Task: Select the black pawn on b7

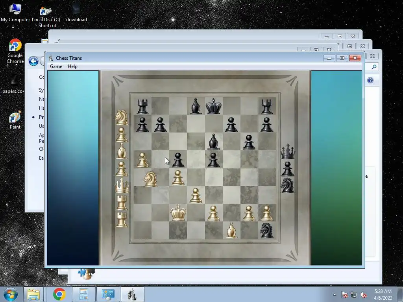Action: 161,125
